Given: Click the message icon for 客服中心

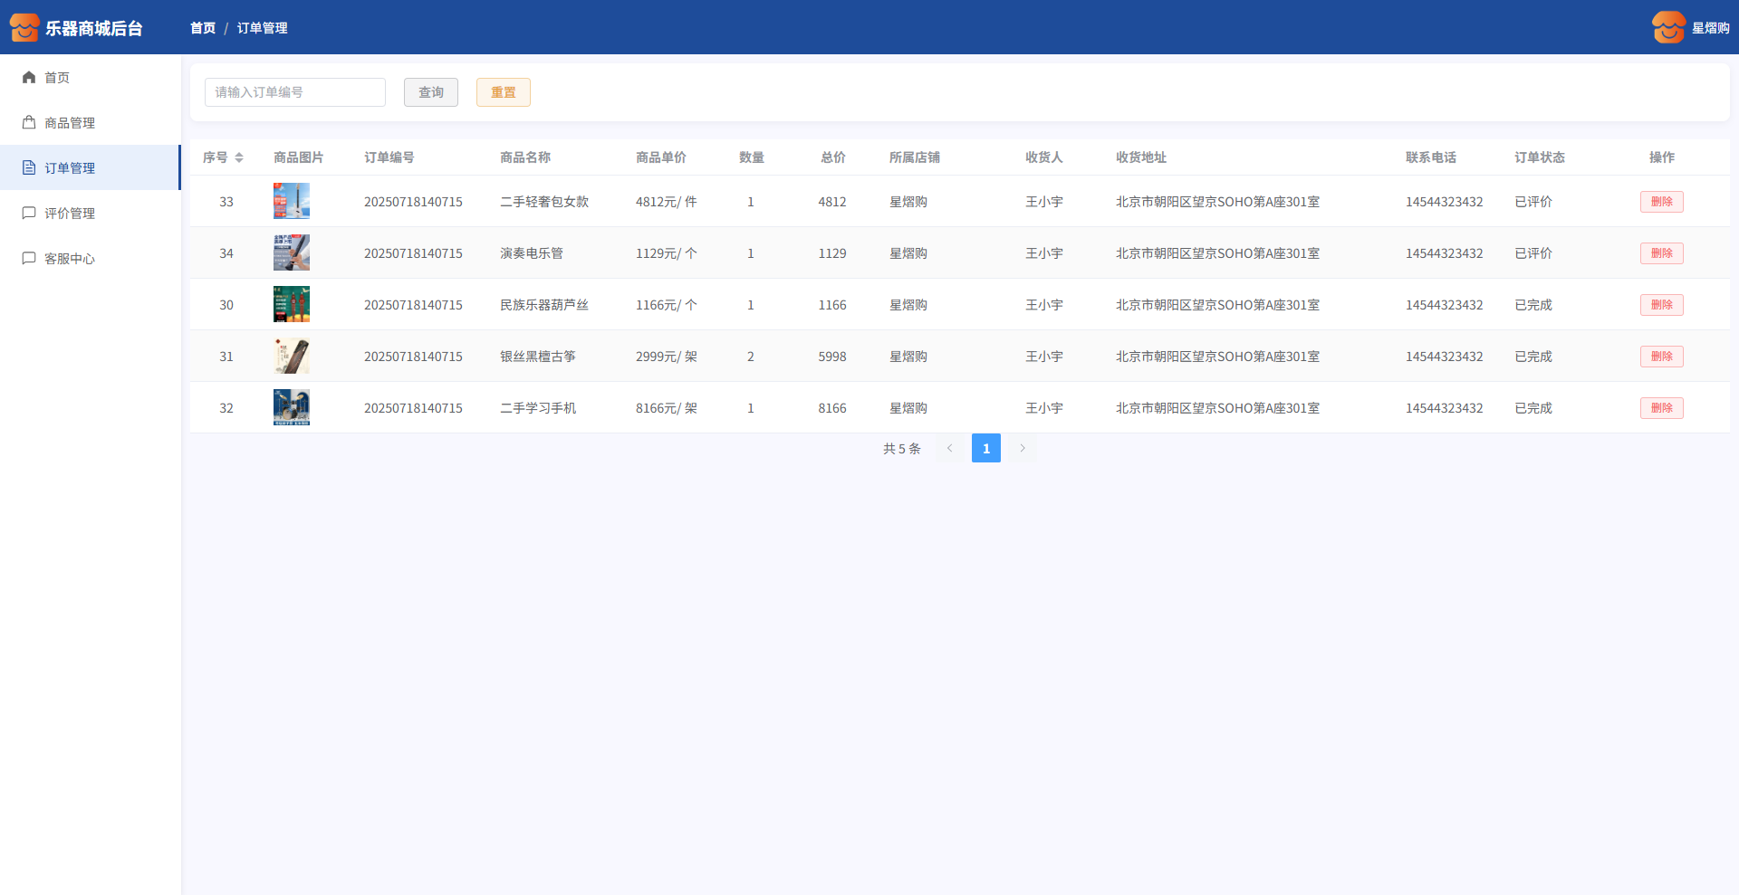Looking at the screenshot, I should click(x=29, y=259).
